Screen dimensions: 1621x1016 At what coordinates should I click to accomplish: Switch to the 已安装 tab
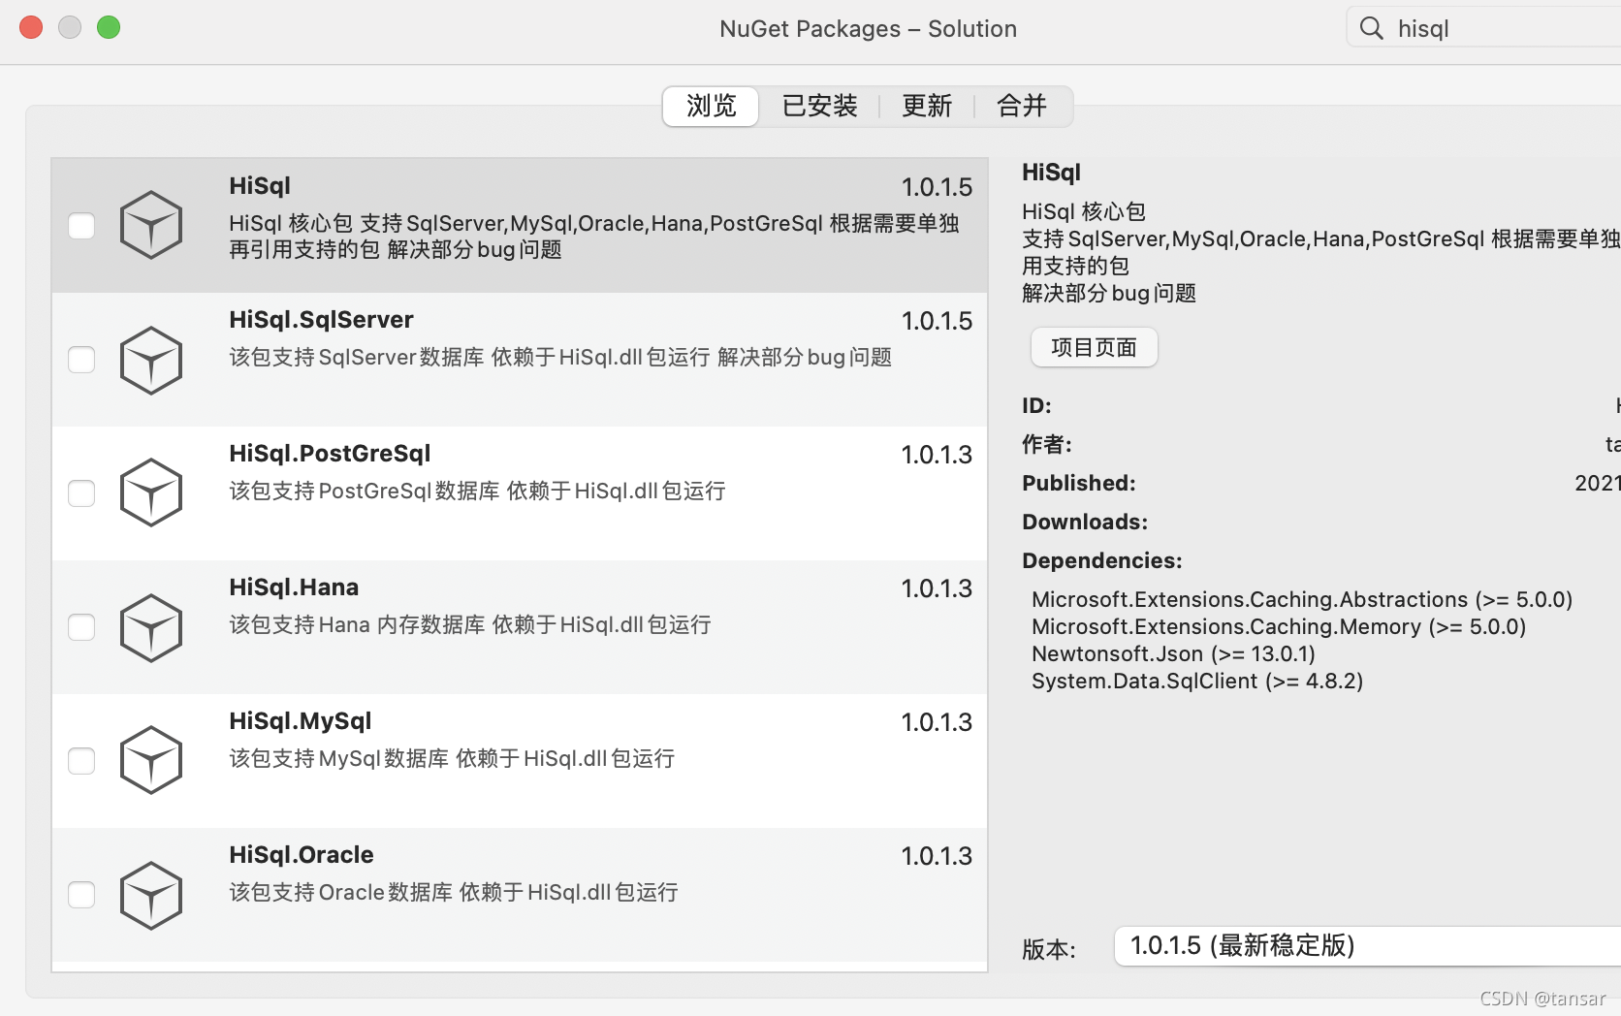pos(819,106)
